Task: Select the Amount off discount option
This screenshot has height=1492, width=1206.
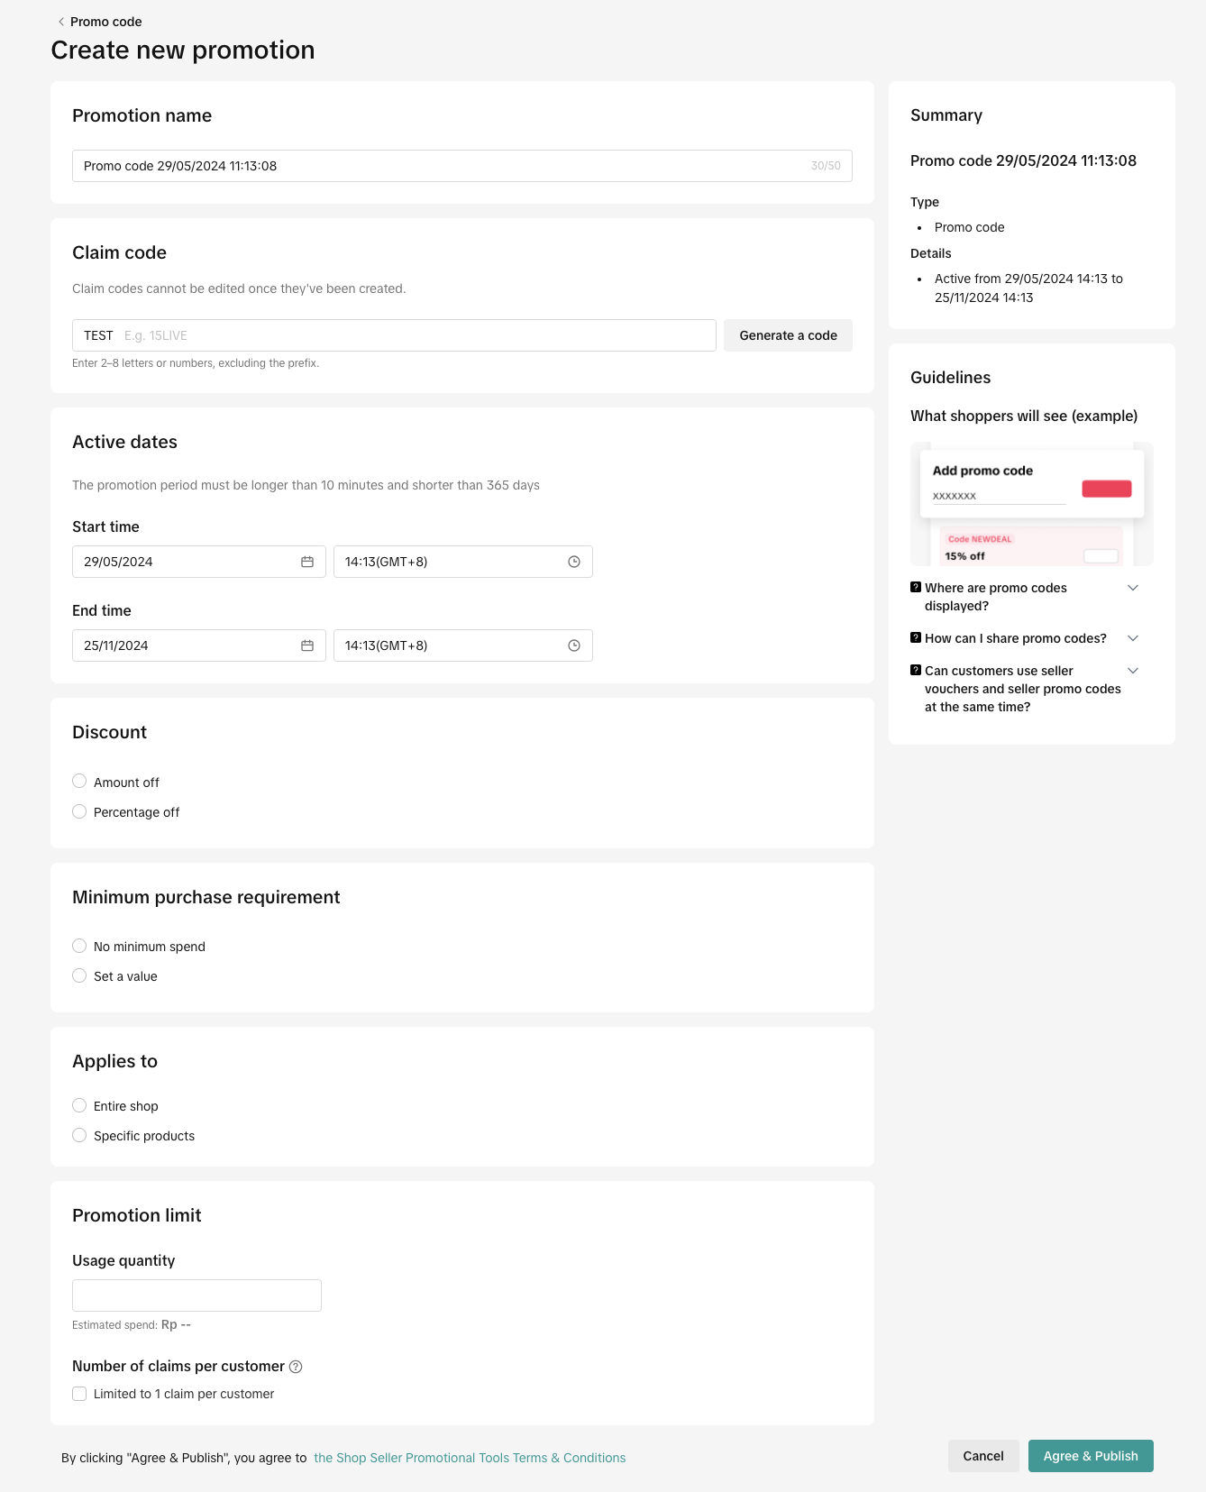Action: (x=79, y=782)
